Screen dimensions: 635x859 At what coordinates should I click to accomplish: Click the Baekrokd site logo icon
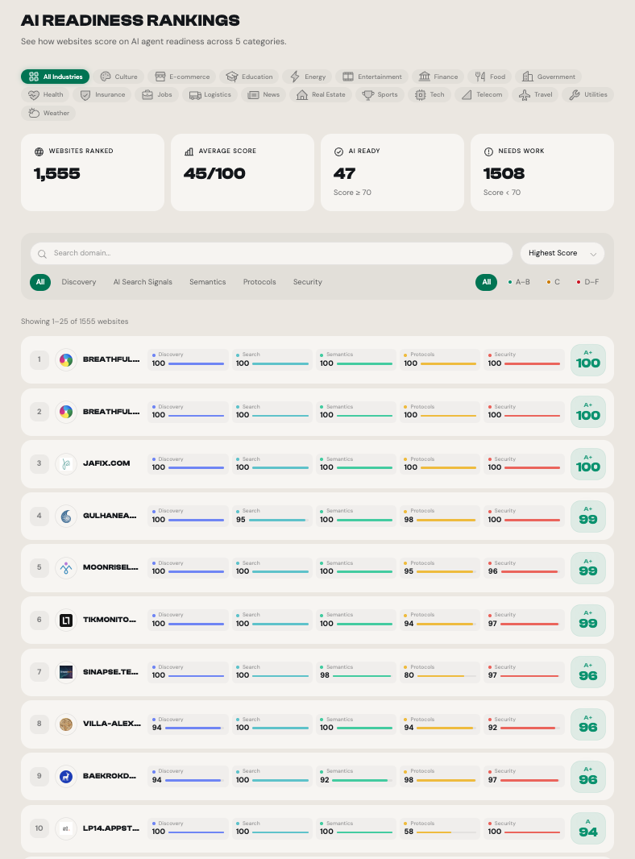coord(66,776)
